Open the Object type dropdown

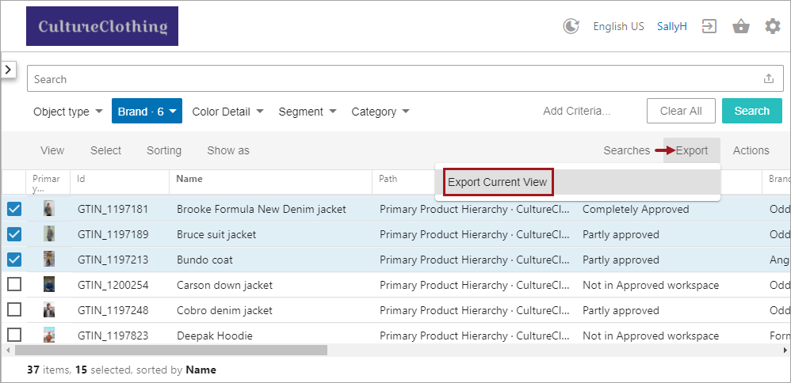[x=67, y=112]
